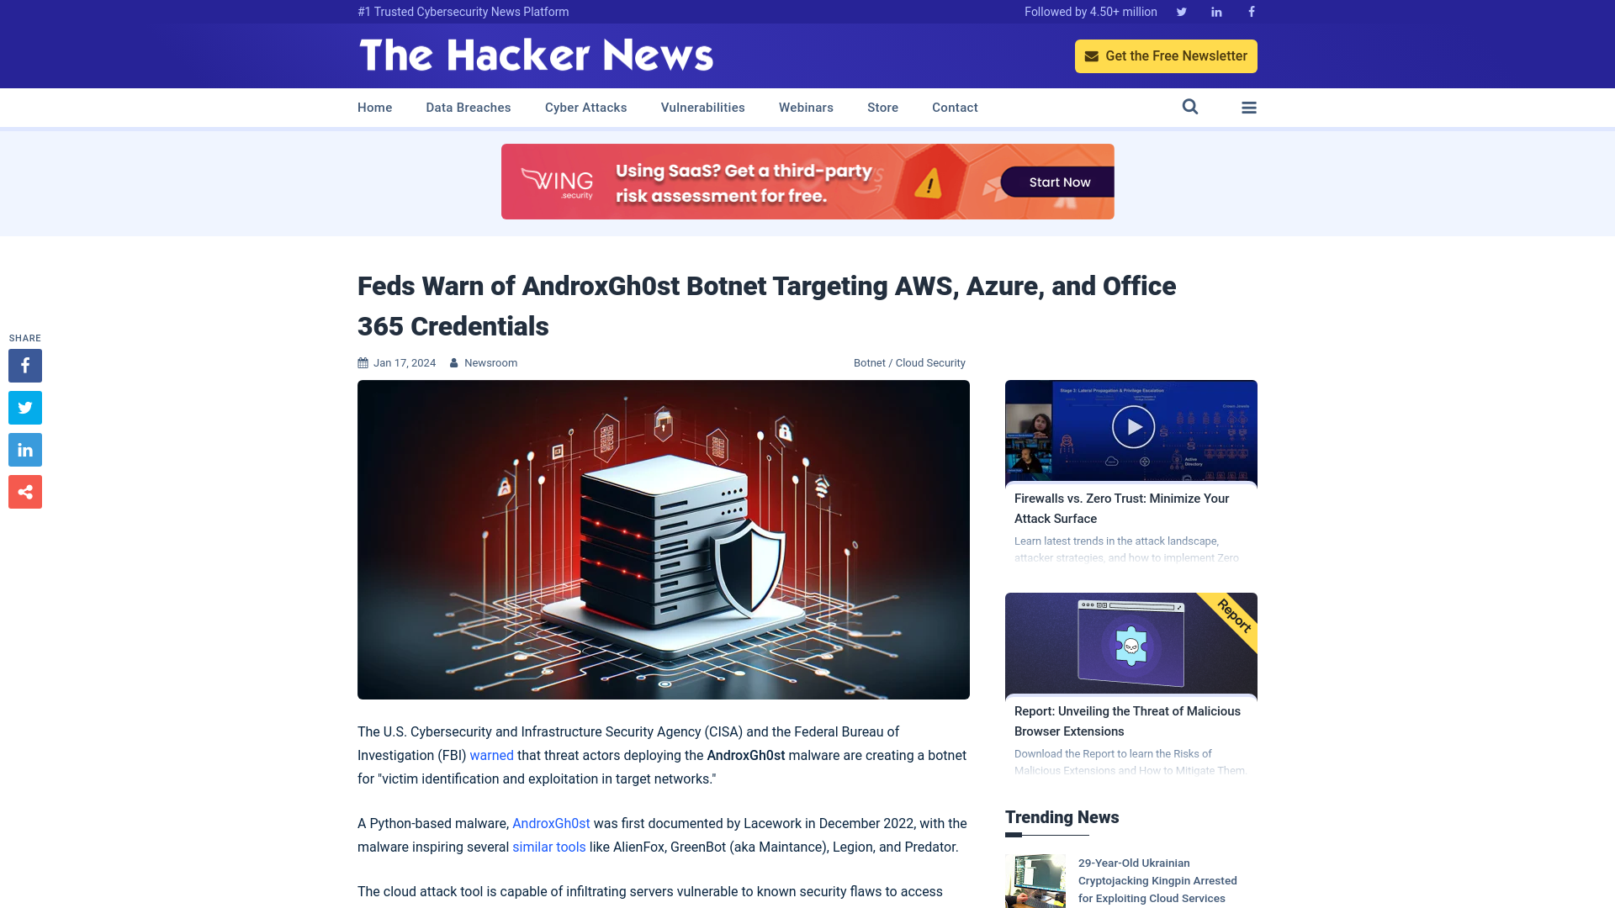The height and width of the screenshot is (908, 1615).
Task: Click the article thumbnail image
Action: [664, 539]
